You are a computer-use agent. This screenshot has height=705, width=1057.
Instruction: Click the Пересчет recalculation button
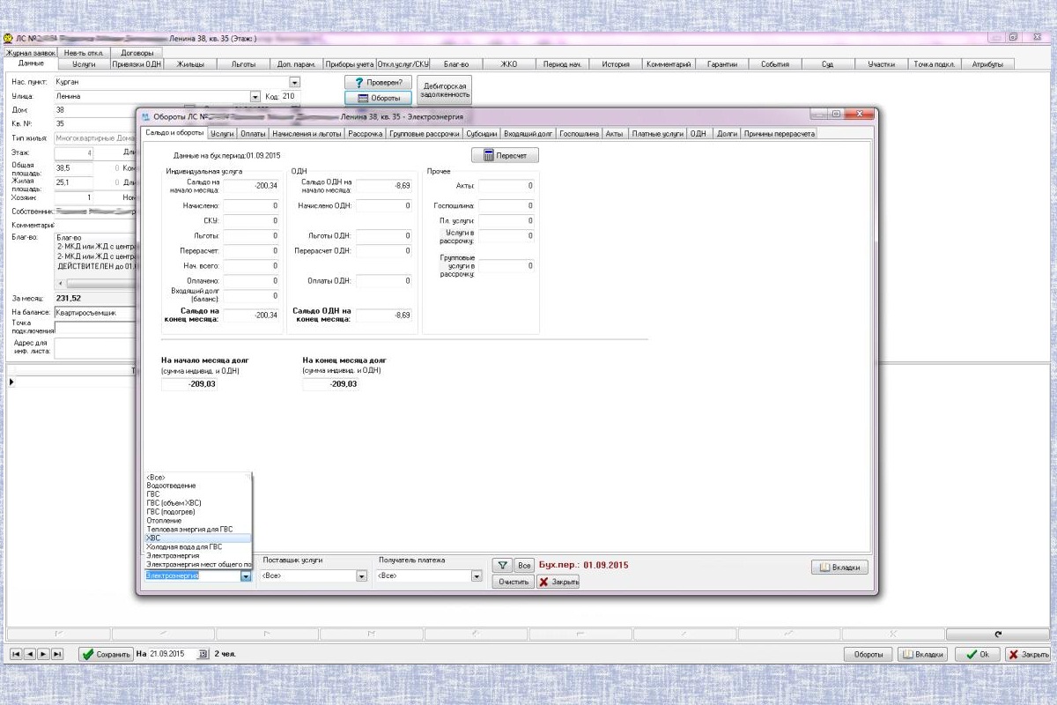(x=505, y=155)
